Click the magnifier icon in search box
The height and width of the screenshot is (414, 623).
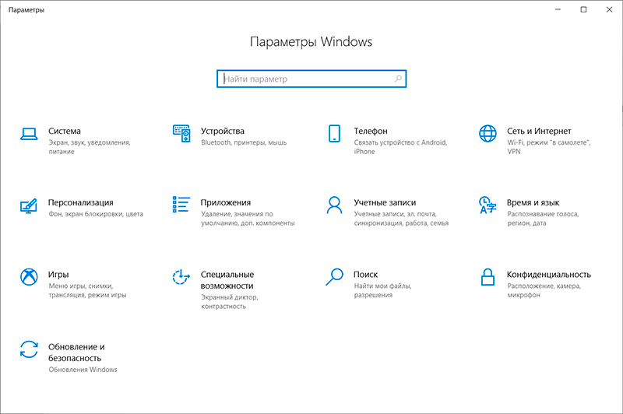coord(398,79)
